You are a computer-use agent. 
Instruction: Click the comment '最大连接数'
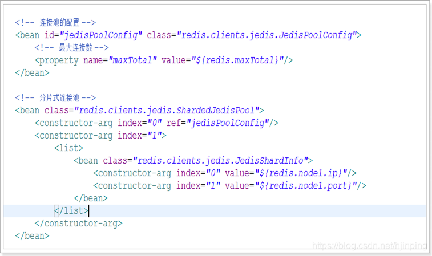tap(75, 48)
